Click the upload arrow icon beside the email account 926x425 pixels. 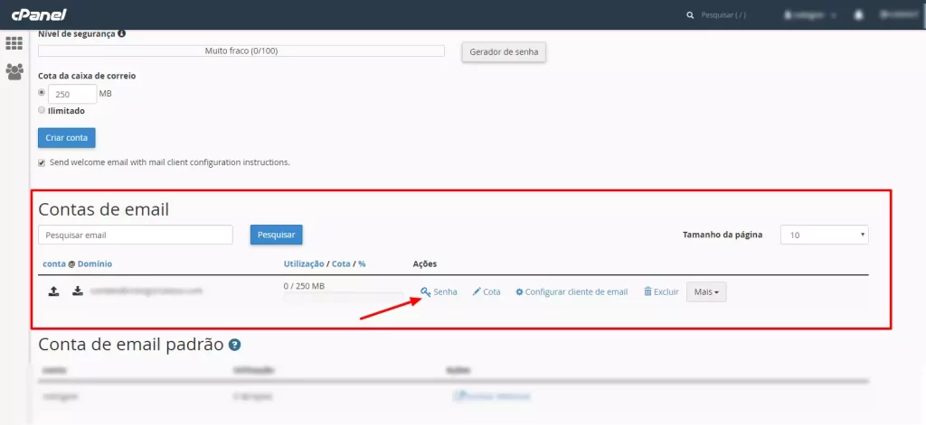click(x=54, y=291)
